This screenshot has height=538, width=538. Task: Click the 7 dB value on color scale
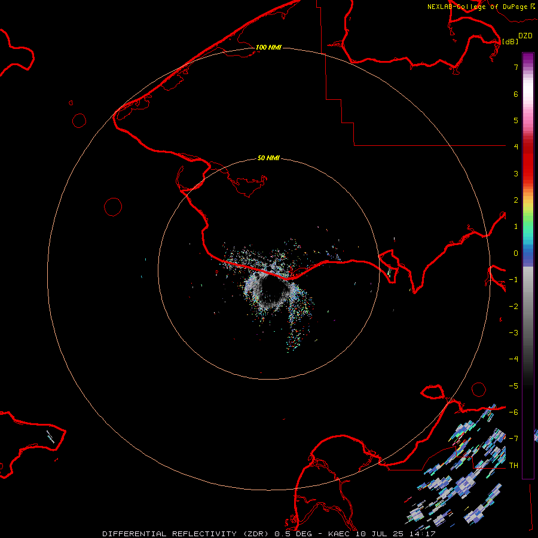tap(516, 67)
